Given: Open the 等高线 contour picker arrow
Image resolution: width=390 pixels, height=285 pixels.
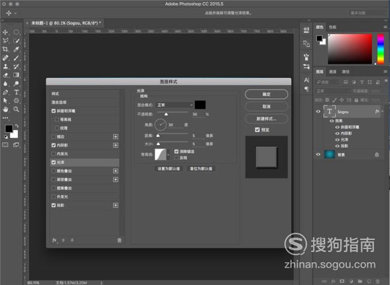Looking at the screenshot, I should (x=169, y=155).
